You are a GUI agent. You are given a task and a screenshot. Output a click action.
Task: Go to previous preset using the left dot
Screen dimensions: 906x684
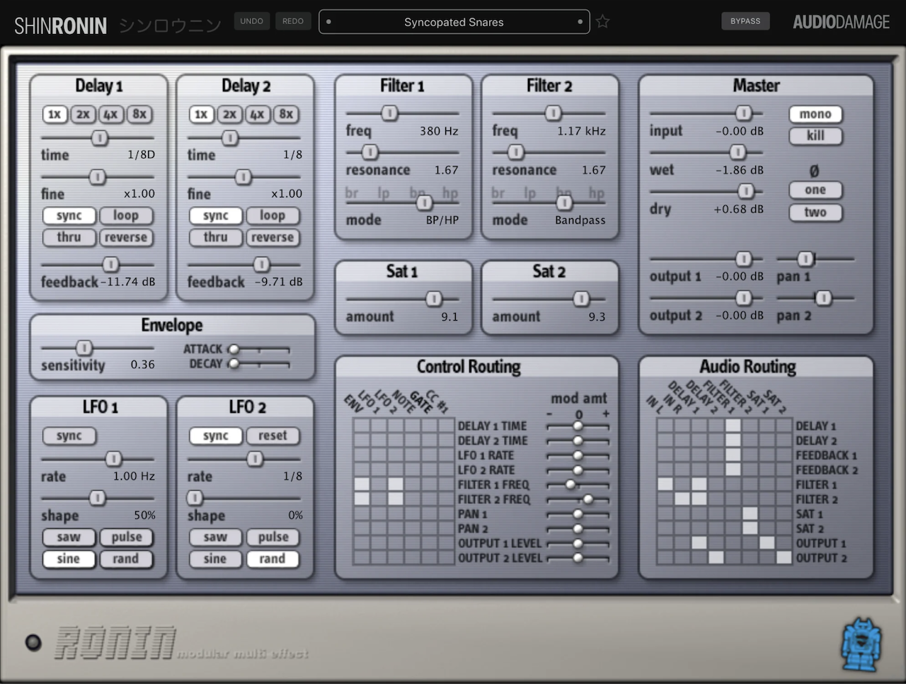tap(328, 22)
